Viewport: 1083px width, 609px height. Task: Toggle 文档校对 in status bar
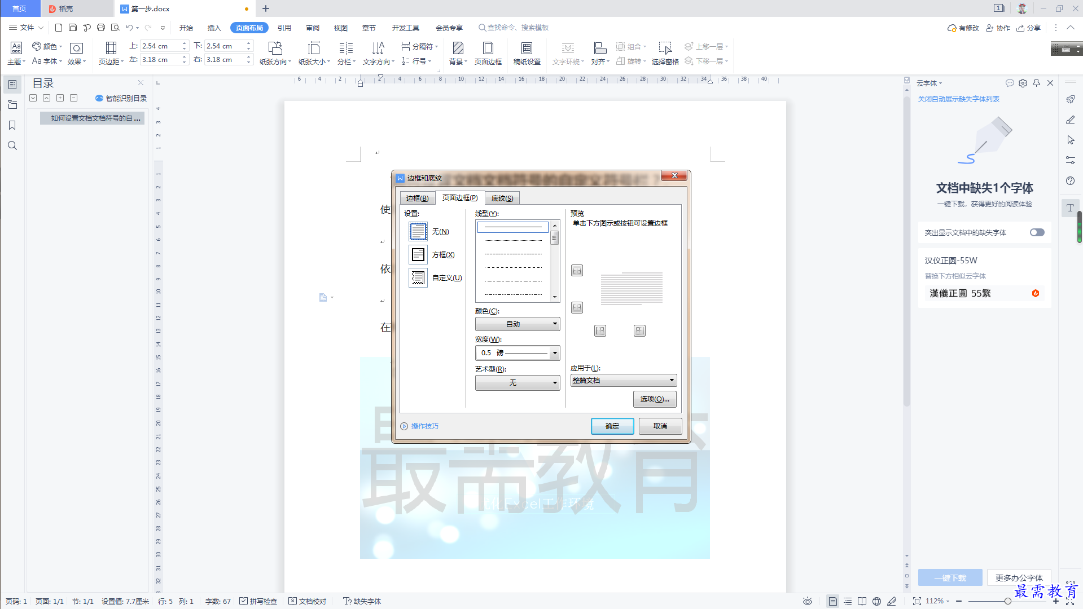308,601
